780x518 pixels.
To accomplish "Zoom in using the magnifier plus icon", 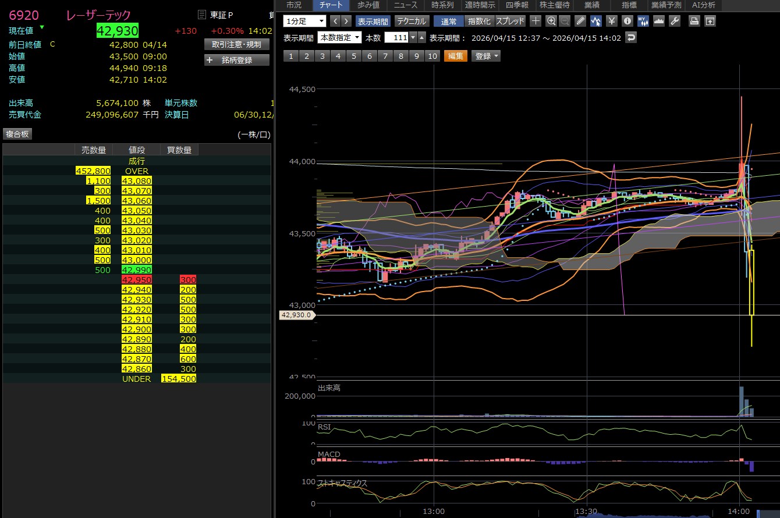I will 551,21.
